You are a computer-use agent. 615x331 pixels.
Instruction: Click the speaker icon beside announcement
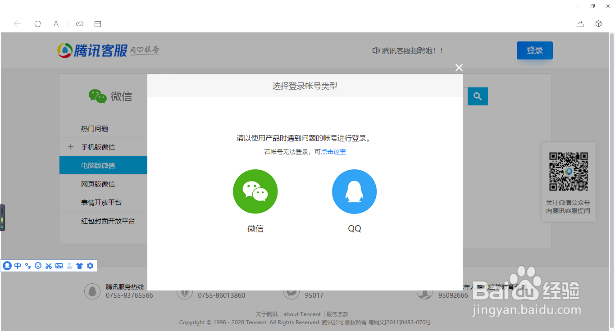pyautogui.click(x=376, y=50)
